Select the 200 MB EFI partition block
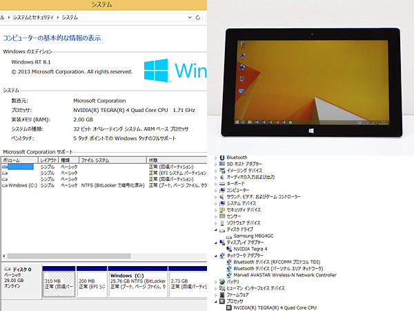This screenshot has height=311, width=414. (92, 284)
